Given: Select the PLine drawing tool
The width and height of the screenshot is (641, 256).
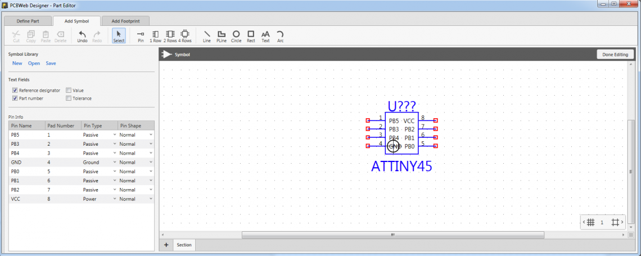Looking at the screenshot, I should [222, 36].
